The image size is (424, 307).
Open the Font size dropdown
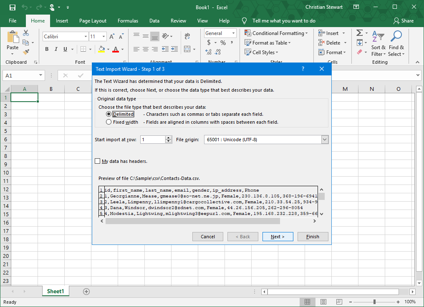pyautogui.click(x=103, y=37)
